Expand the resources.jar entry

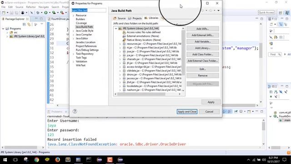tap(120, 44)
